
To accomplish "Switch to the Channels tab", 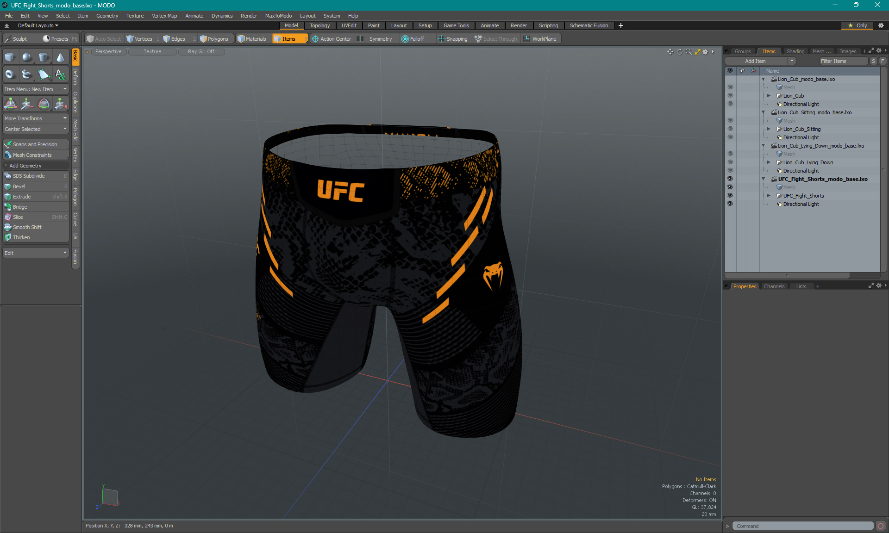I will tap(774, 286).
